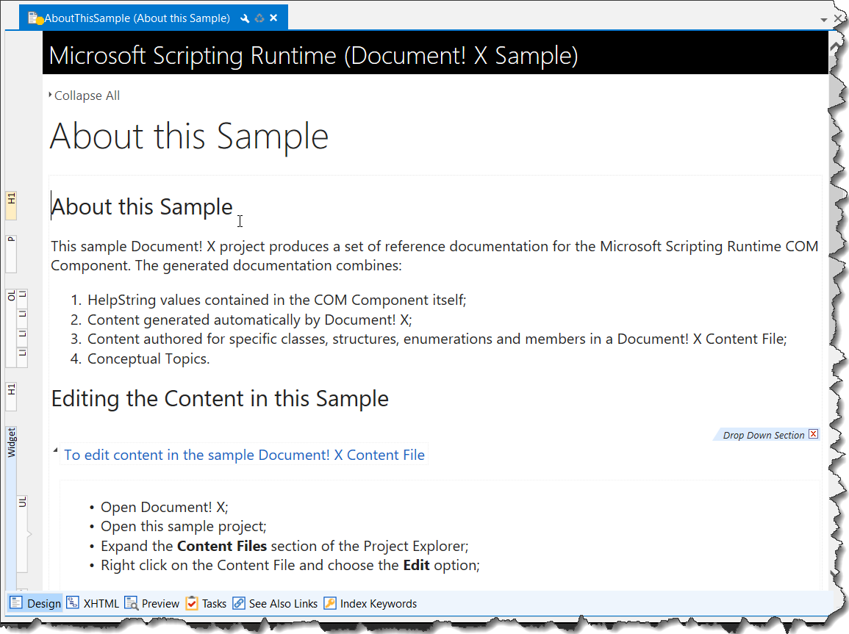This screenshot has width=849, height=634.
Task: Click the XHTML tab icon
Action: (x=73, y=602)
